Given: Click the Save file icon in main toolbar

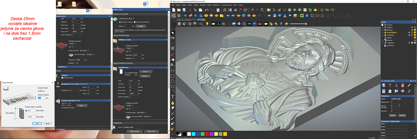Looking at the screenshot, I should point(184,10).
